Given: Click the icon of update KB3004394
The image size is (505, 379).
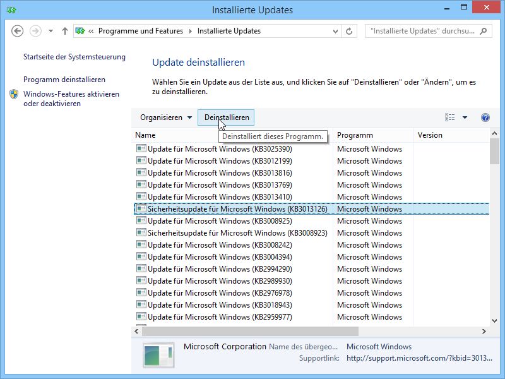Looking at the screenshot, I should pyautogui.click(x=141, y=256).
